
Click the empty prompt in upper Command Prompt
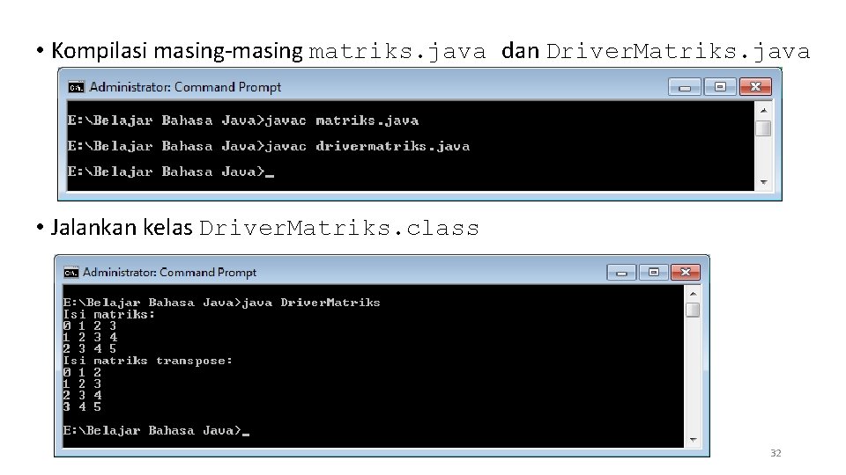[x=170, y=172]
